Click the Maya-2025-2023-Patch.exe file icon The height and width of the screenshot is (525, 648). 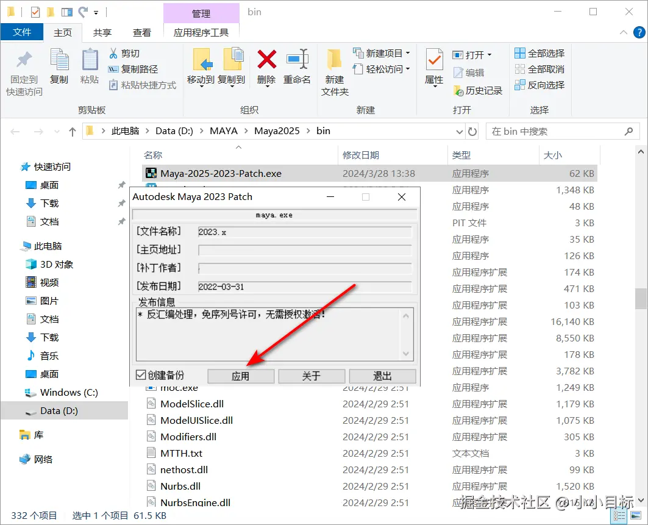pyautogui.click(x=151, y=173)
